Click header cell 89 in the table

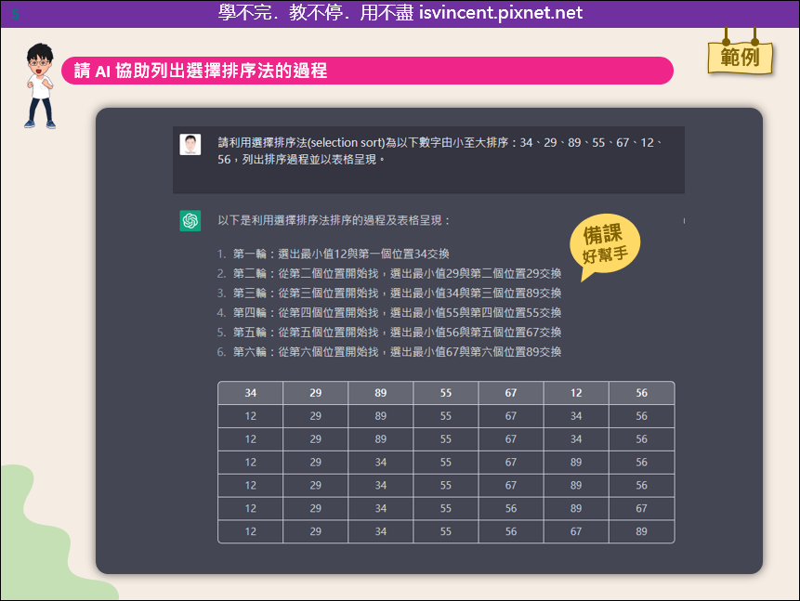click(381, 393)
